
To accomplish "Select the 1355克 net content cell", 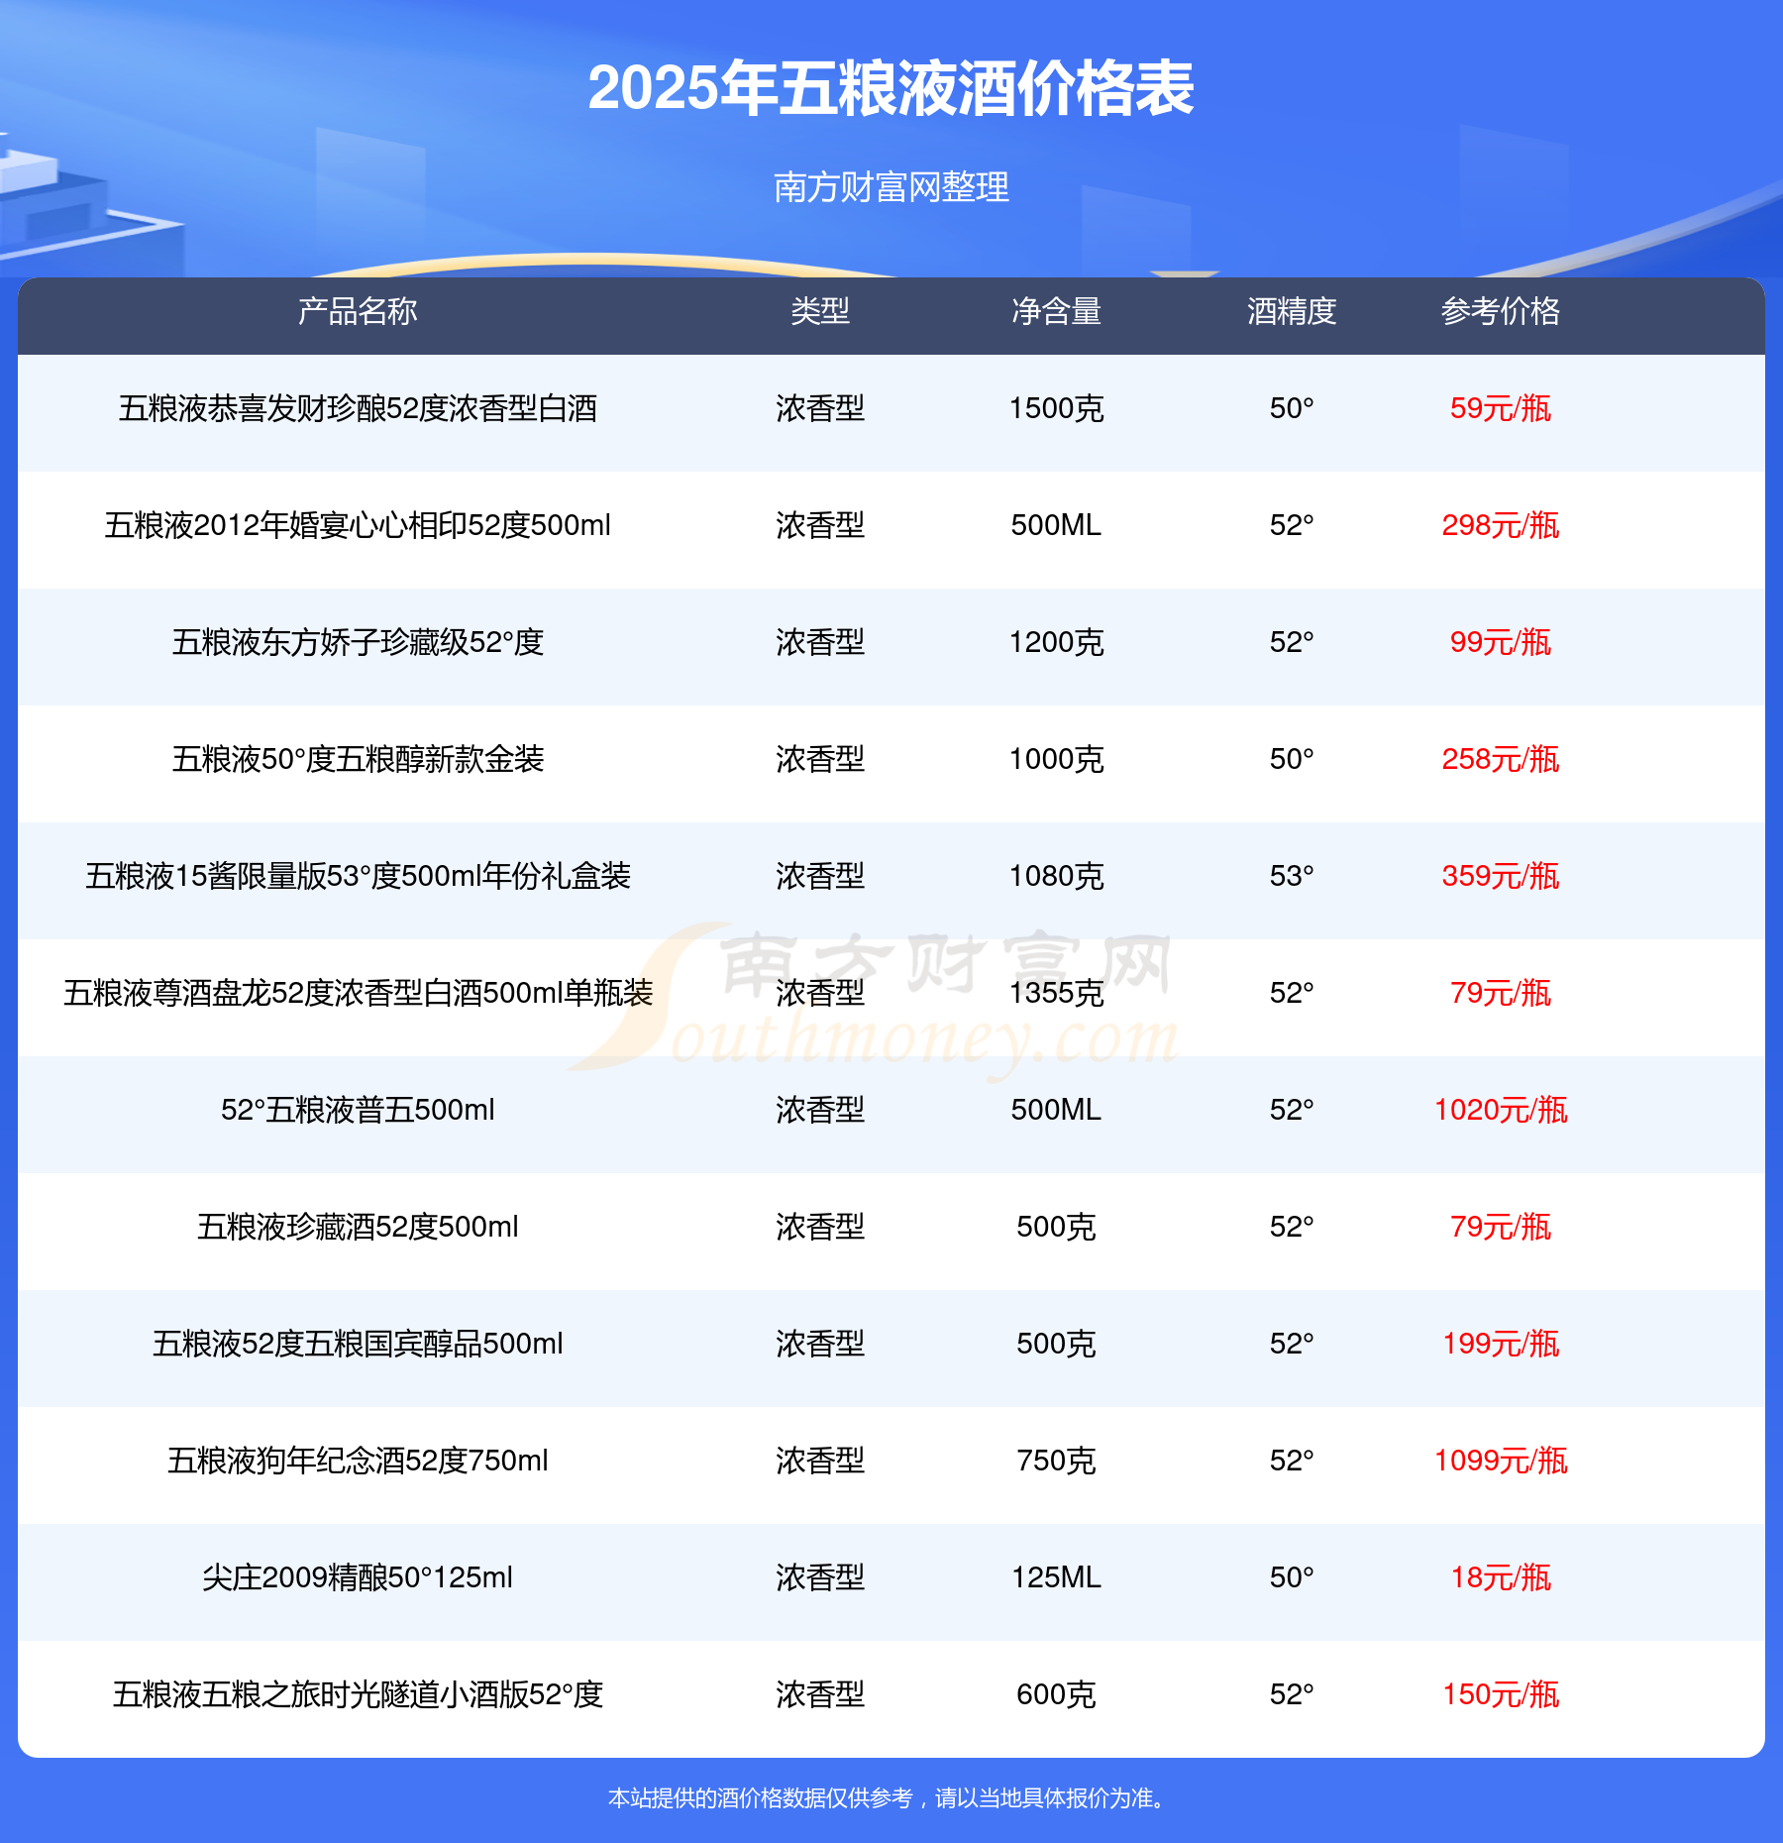I will [1056, 993].
